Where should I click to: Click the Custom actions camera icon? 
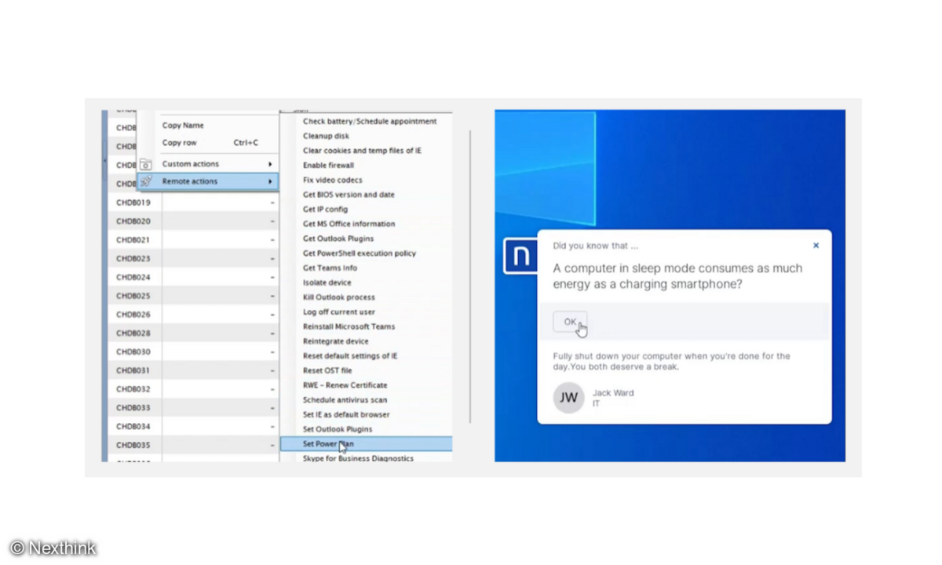(x=145, y=165)
